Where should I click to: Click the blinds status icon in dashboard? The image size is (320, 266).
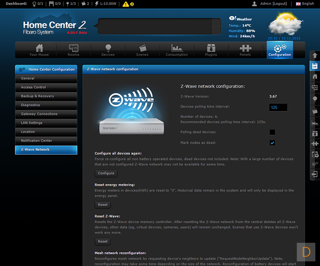(x=51, y=4)
